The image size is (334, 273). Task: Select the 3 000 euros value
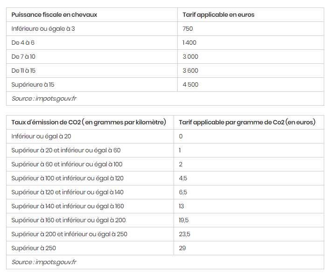pyautogui.click(x=190, y=56)
